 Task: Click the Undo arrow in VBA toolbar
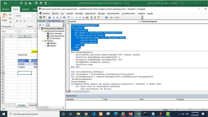(x=69, y=17)
